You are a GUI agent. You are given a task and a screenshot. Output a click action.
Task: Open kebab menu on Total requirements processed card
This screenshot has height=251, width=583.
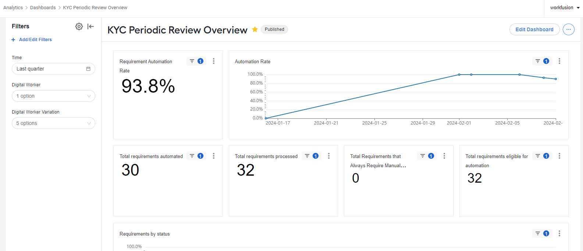point(329,156)
